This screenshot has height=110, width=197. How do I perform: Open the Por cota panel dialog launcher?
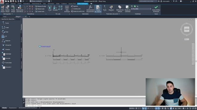[70, 14]
